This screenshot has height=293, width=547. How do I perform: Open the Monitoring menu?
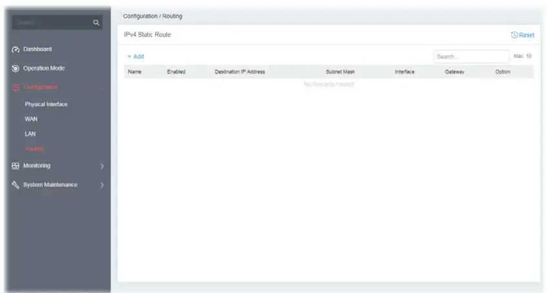[x=37, y=166]
